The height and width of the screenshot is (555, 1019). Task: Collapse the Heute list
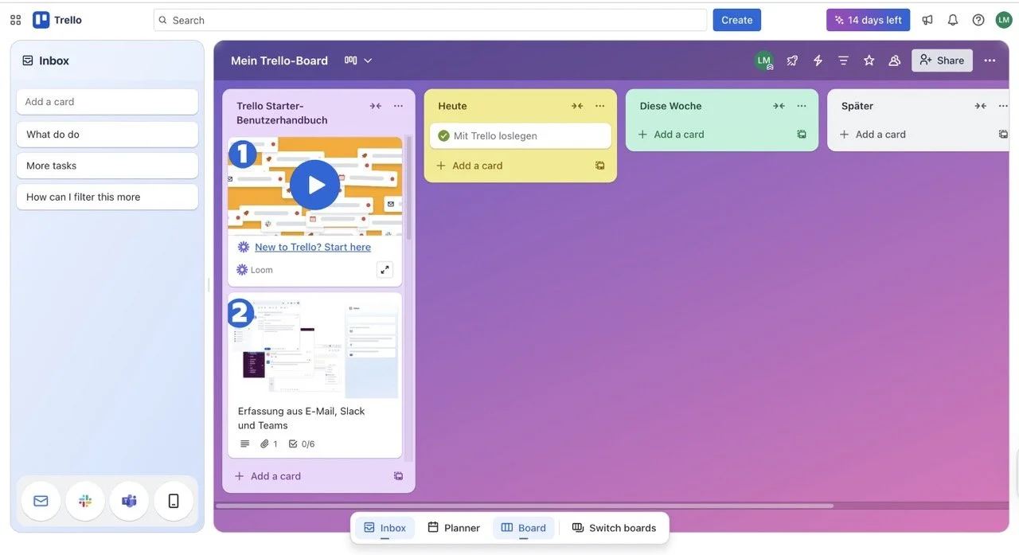[x=577, y=106]
